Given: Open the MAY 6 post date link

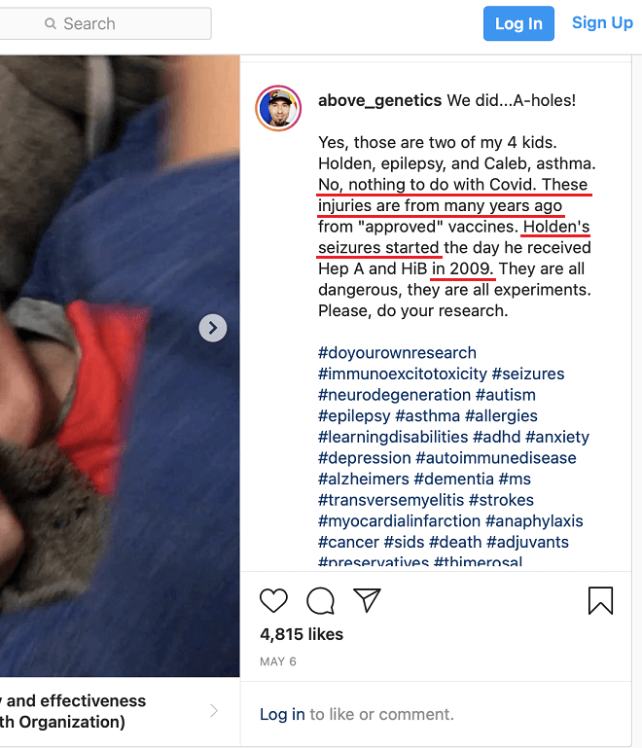Looking at the screenshot, I should (278, 661).
